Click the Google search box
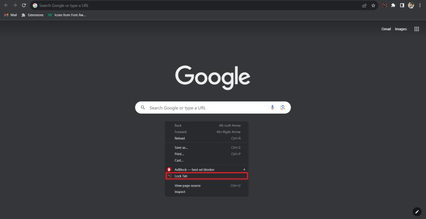 [x=212, y=107]
